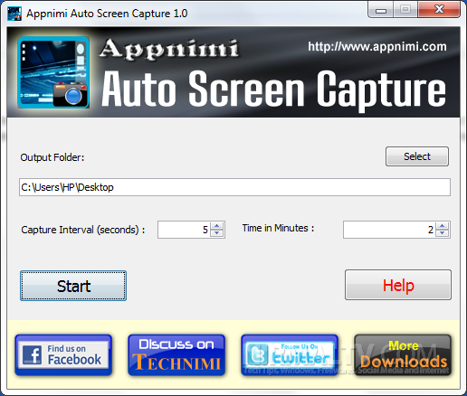The image size is (467, 396).
Task: Open the Follow Us on Twitter banner
Action: point(290,355)
